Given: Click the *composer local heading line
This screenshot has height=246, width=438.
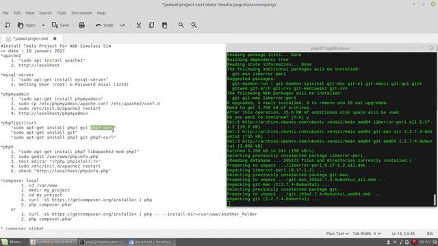Looking at the screenshot, I should tap(20, 180).
